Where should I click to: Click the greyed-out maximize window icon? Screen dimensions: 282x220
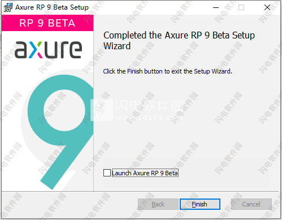[241, 7]
